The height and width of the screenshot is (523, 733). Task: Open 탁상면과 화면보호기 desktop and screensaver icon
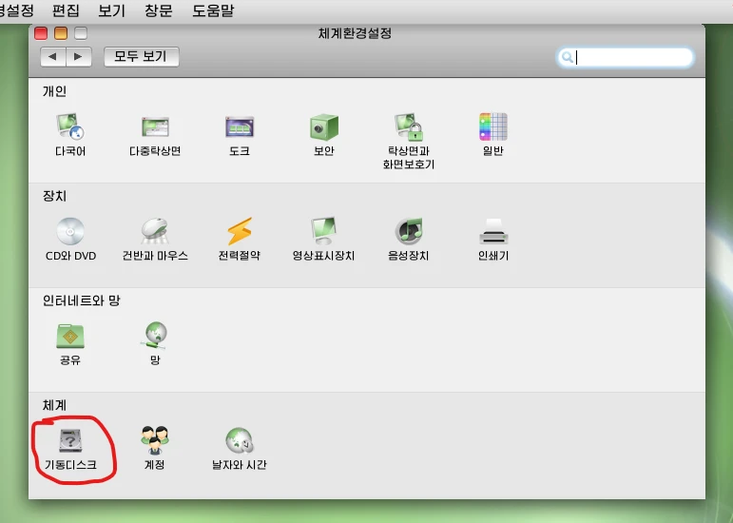(409, 126)
